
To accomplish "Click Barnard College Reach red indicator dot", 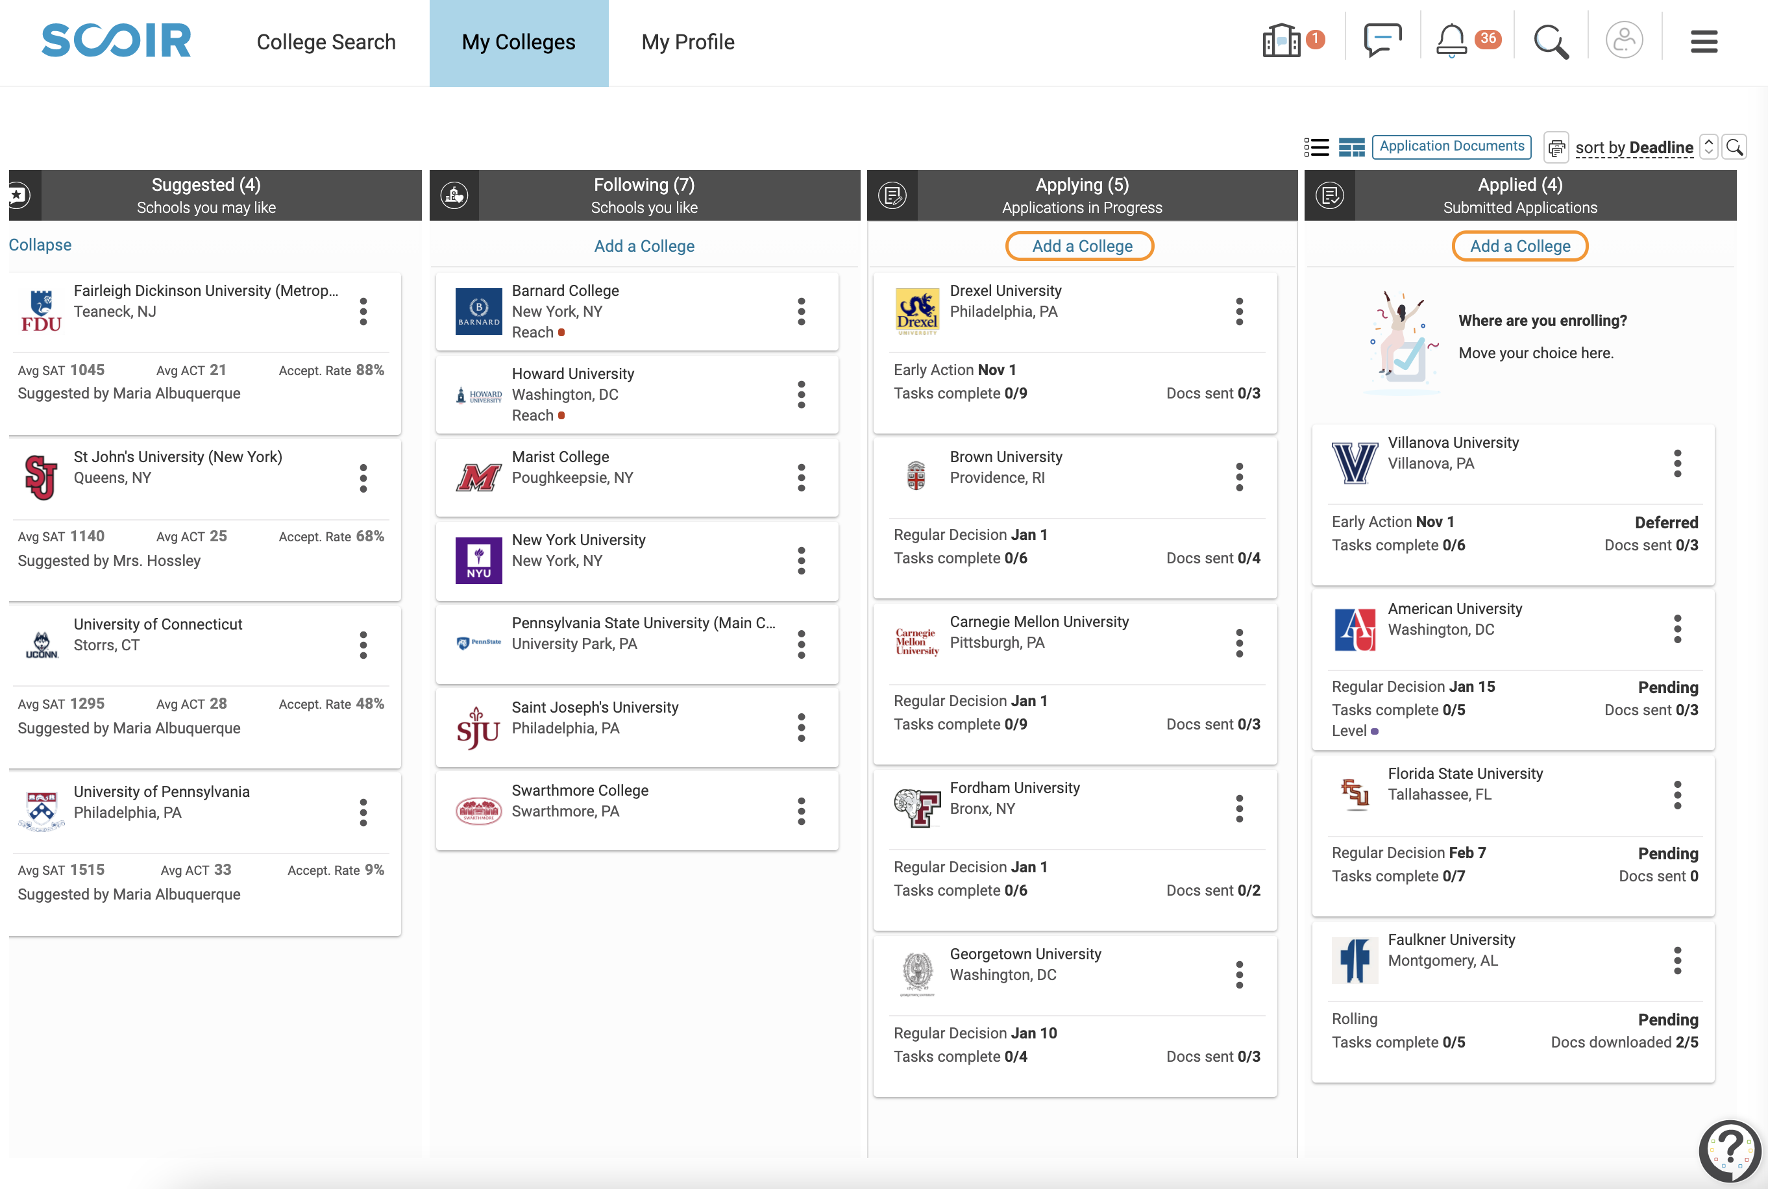I will tap(562, 333).
